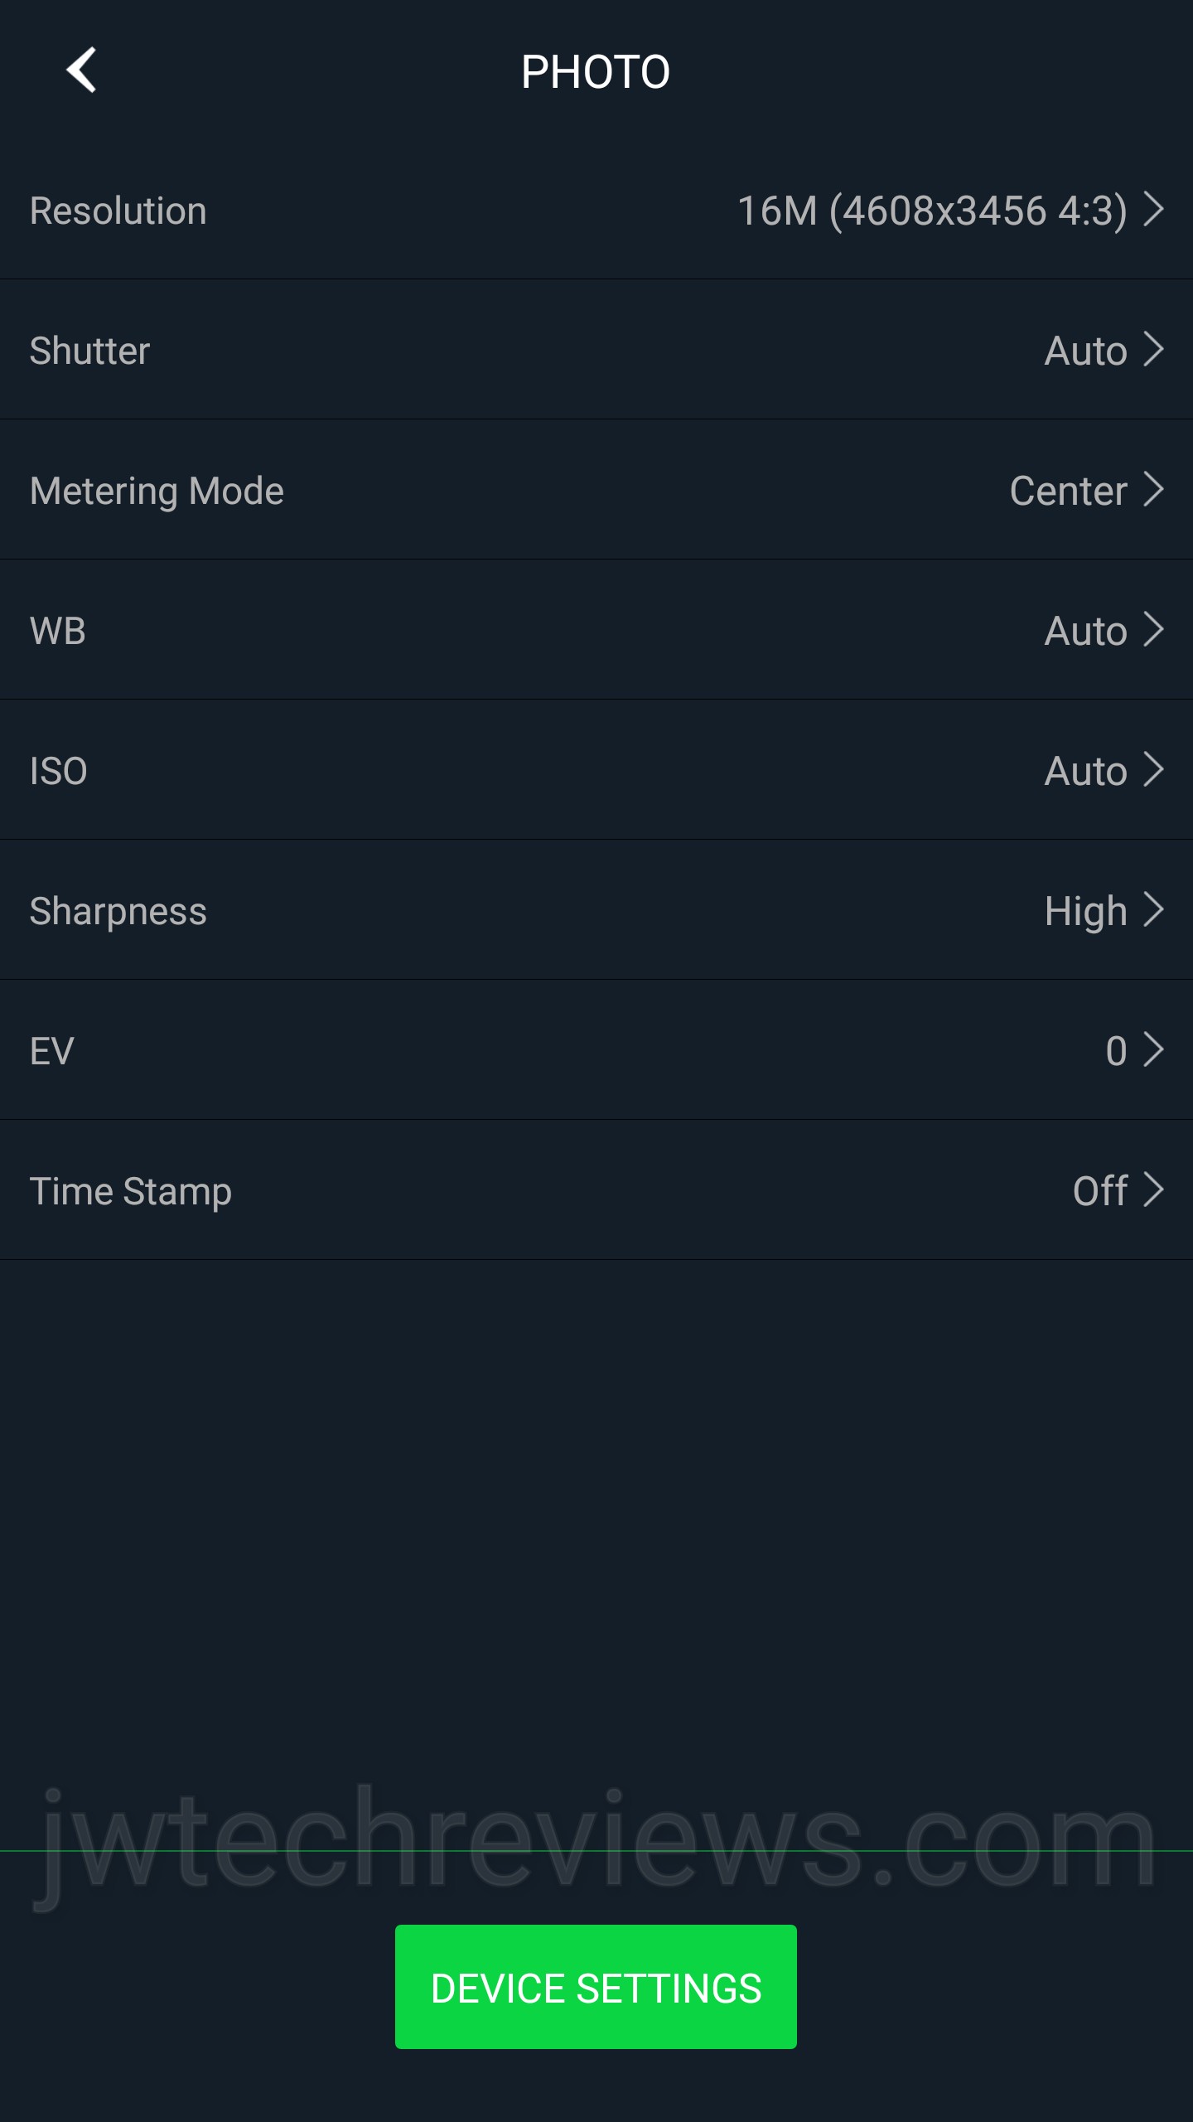Tap the arrow beside Metering Mode Center
Image resolution: width=1193 pixels, height=2122 pixels.
[x=1154, y=489]
